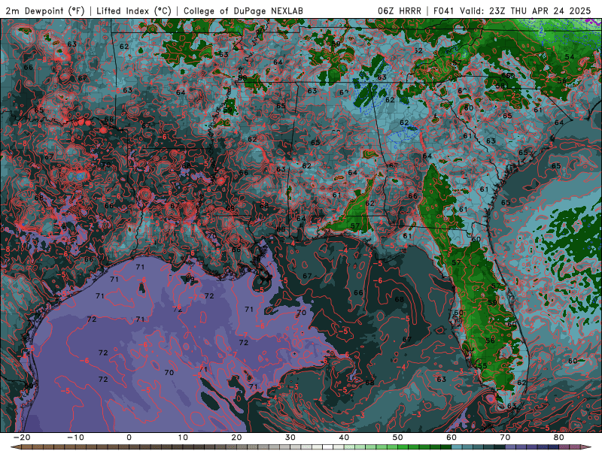Click the 55 dewpoint value in Florida

coord(482,366)
